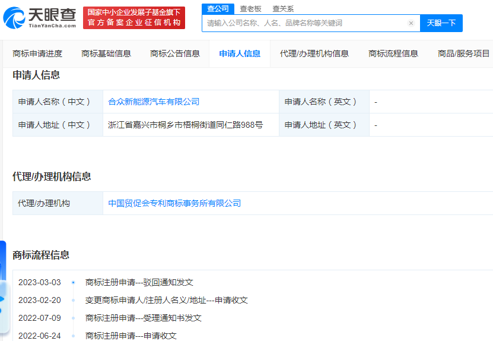Open the 商标申请进度 tab
493x341 pixels.
[x=37, y=53]
